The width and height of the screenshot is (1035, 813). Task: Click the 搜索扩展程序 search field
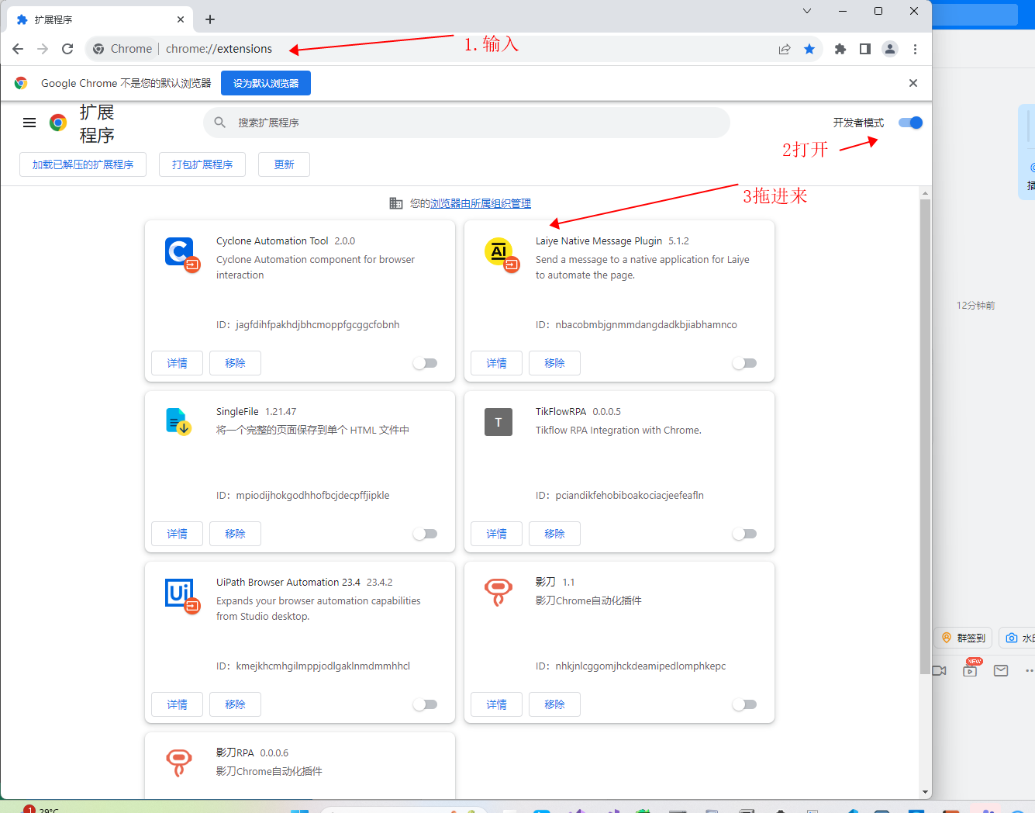tap(467, 123)
